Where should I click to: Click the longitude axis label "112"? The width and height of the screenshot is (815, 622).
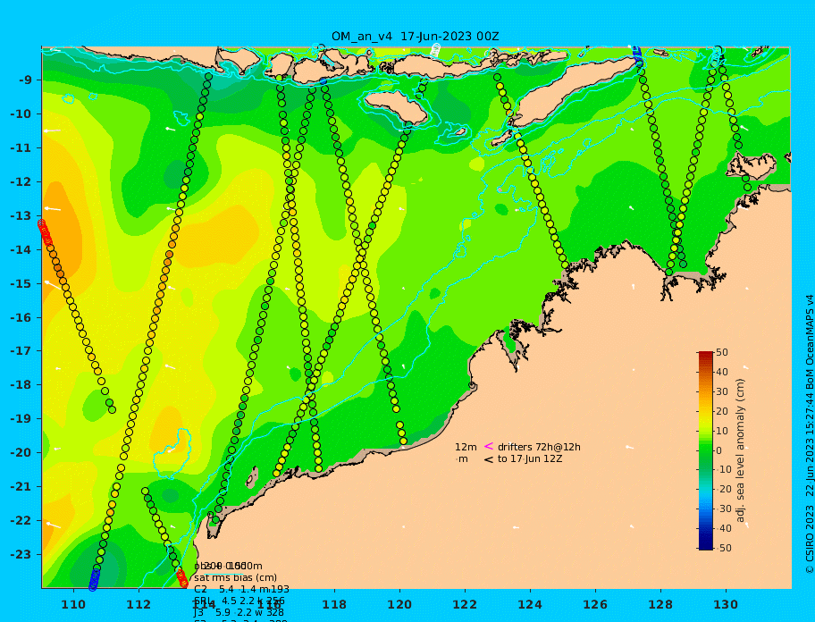point(139,604)
